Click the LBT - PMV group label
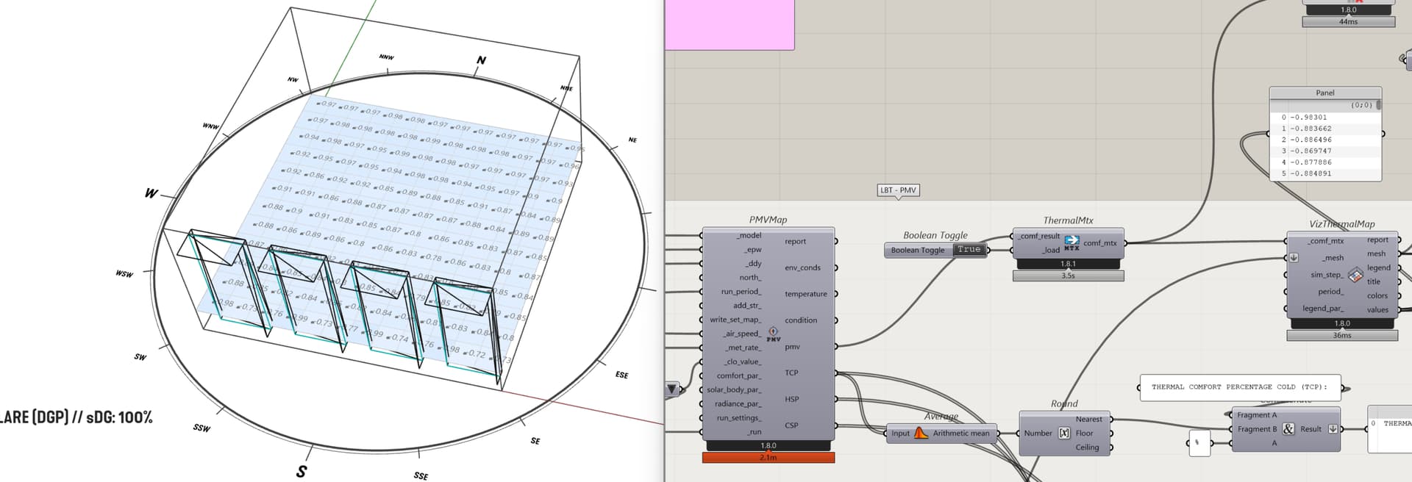Screen dimensions: 1412x482 (898, 190)
